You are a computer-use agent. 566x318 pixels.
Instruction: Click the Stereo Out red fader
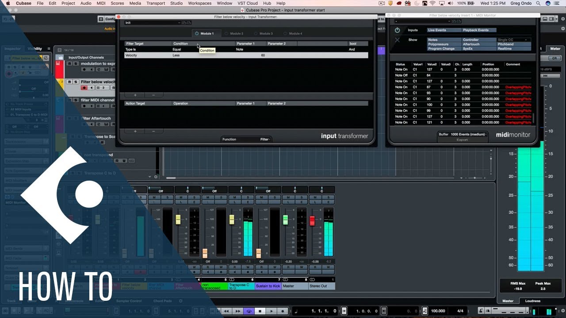312,221
